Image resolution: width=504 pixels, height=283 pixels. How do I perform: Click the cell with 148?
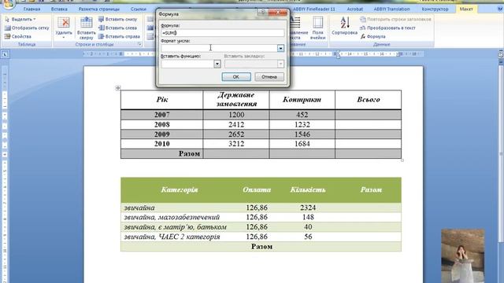pyautogui.click(x=308, y=217)
